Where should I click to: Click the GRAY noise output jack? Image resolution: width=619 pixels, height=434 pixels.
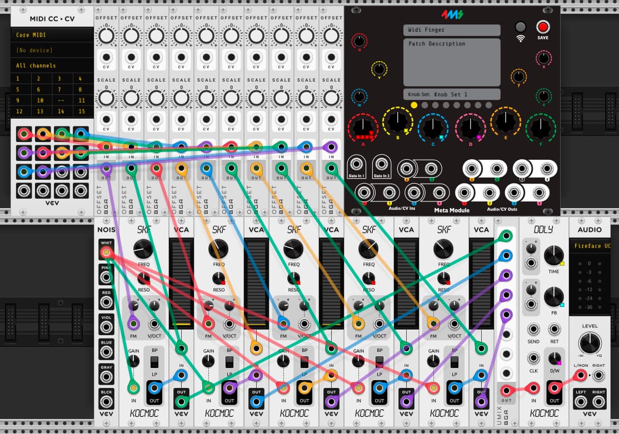coord(106,377)
